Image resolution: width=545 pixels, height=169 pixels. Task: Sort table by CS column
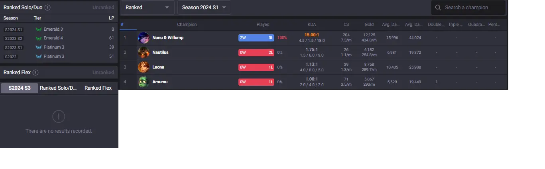tap(346, 24)
